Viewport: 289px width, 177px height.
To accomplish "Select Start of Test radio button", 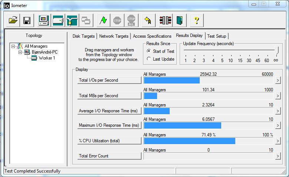I will (x=149, y=51).
